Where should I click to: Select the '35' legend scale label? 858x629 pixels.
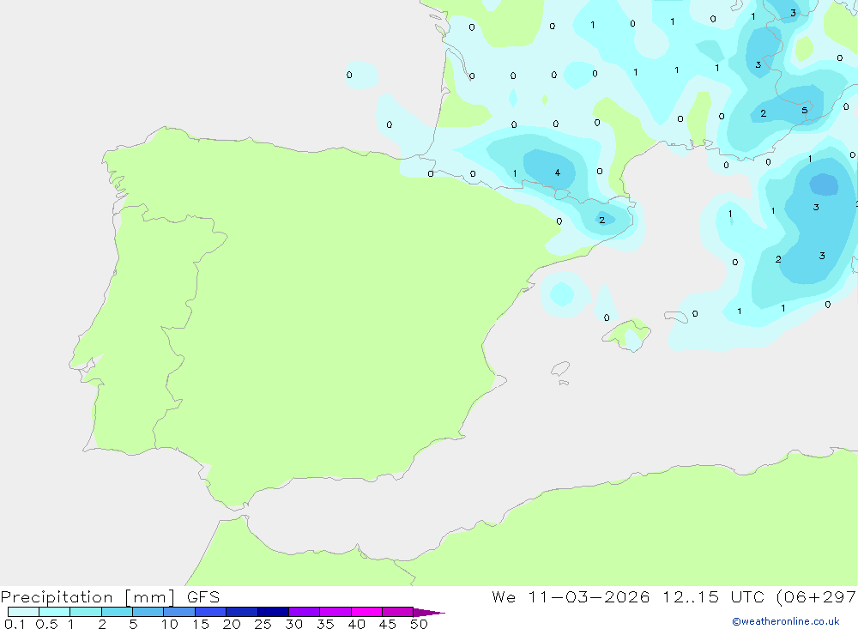coord(325,624)
